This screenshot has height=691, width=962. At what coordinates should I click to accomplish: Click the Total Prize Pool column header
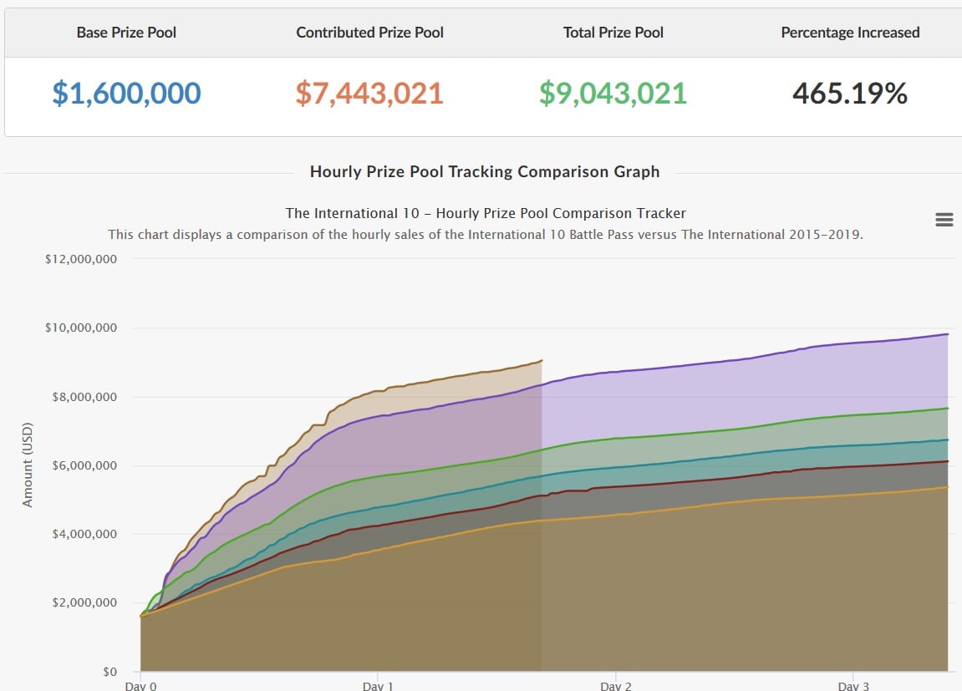tap(613, 33)
